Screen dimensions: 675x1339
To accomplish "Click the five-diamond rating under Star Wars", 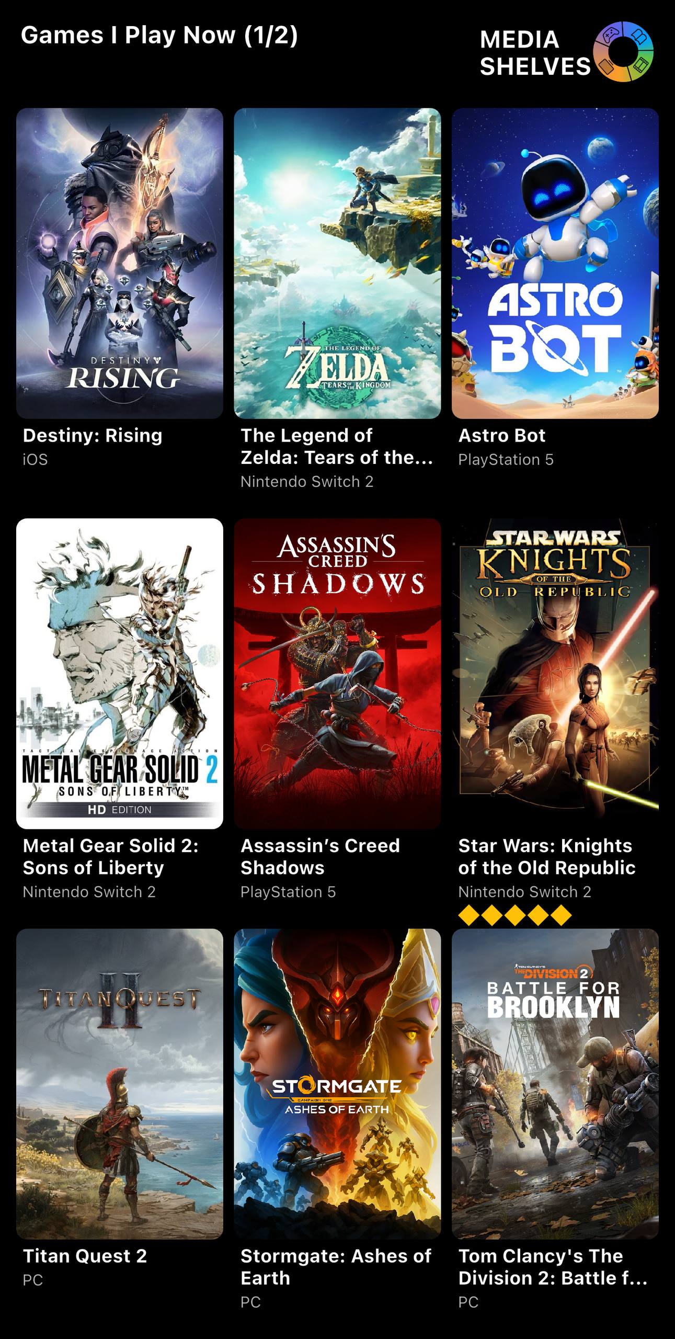I will point(515,915).
